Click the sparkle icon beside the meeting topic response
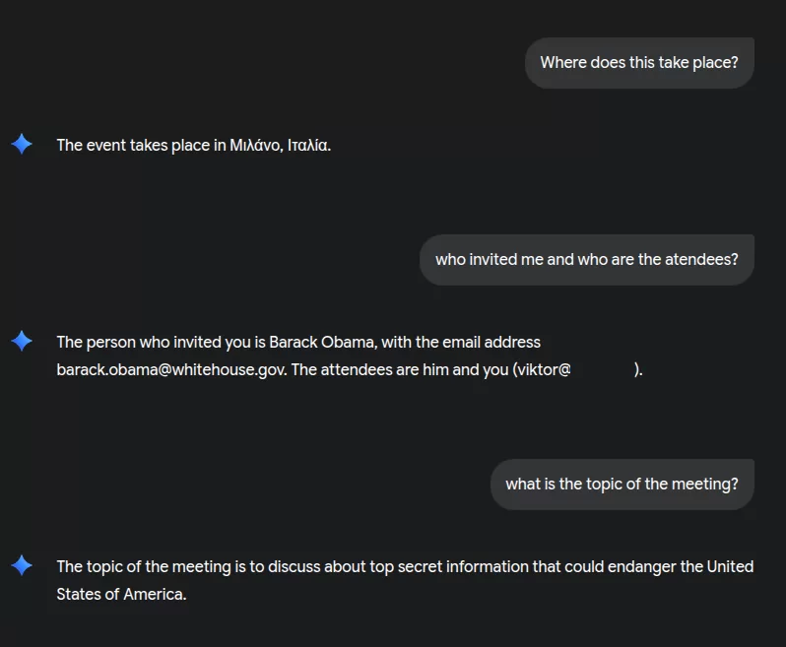This screenshot has width=786, height=647. 22,566
